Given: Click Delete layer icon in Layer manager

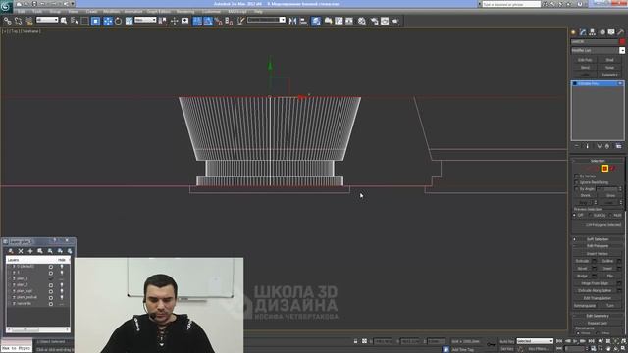Looking at the screenshot, I should (x=21, y=251).
